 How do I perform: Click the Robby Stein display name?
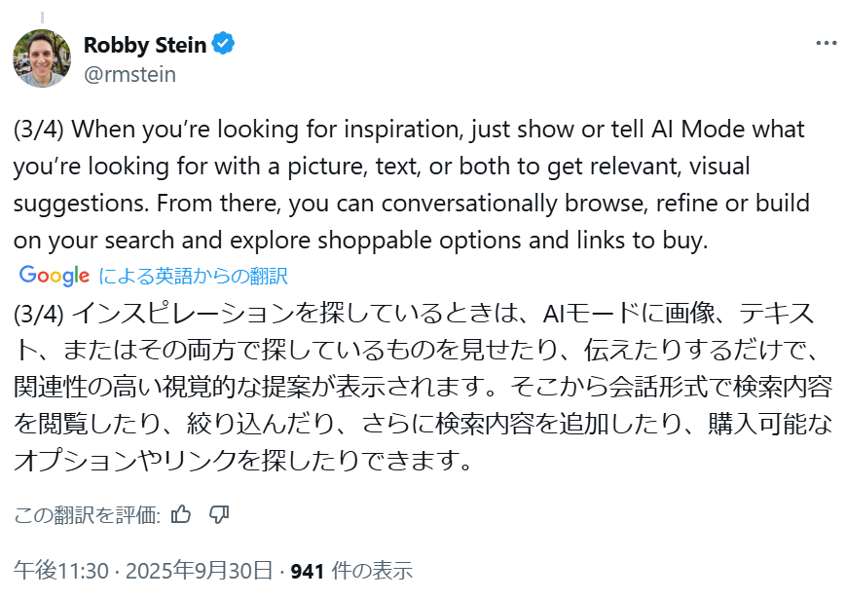tap(142, 45)
